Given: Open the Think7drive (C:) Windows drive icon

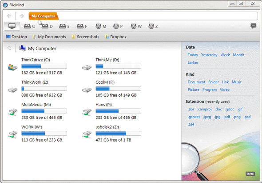Looking at the screenshot, I should (x=13, y=67).
